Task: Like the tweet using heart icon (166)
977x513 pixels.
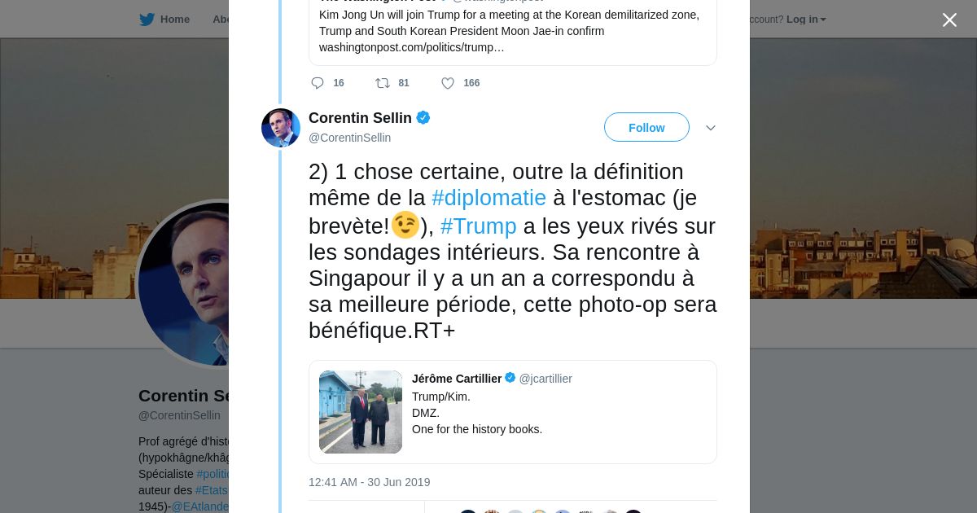Action: coord(448,83)
